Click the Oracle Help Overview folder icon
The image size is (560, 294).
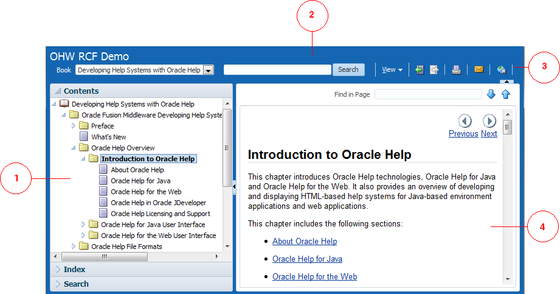tap(83, 147)
